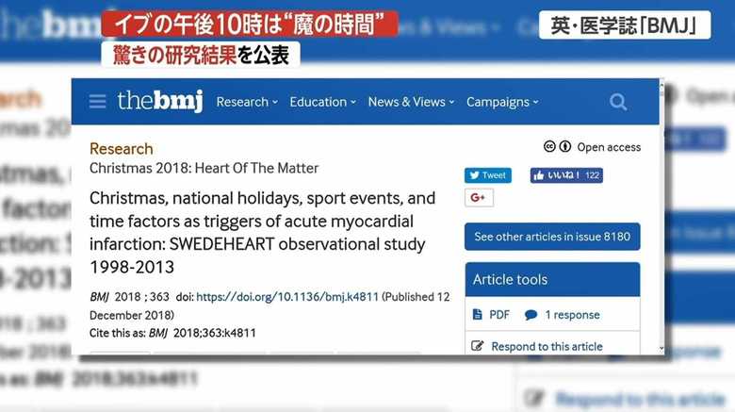
Task: Click the orange Research section heading
Action: (x=121, y=149)
